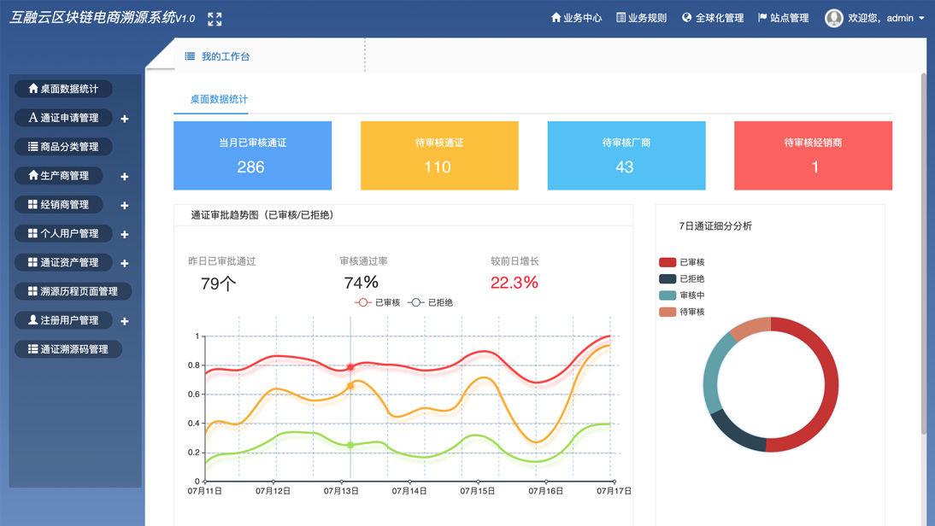This screenshot has height=526, width=935.
Task: Expand the 通证申请管理 submenu with plus
Action: pyautogui.click(x=125, y=119)
